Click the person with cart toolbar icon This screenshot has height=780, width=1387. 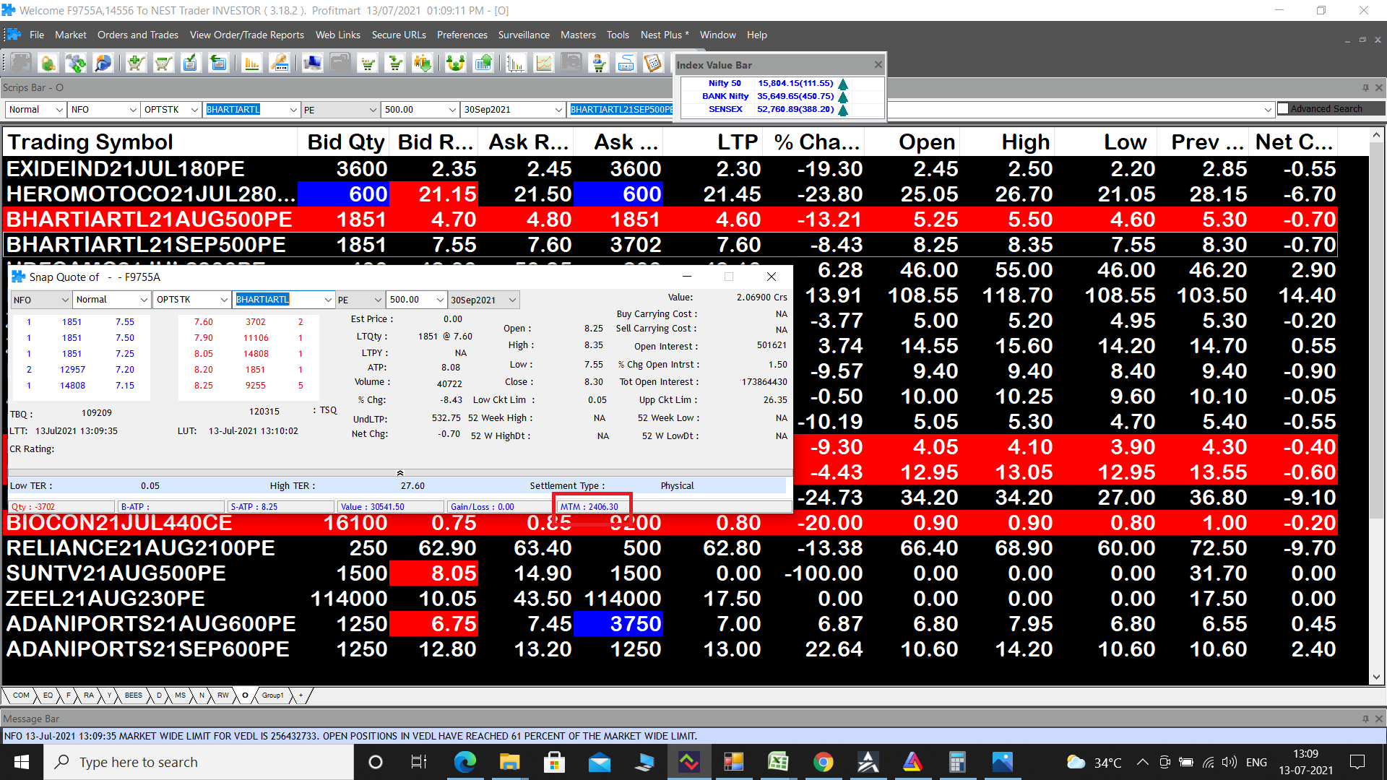click(x=598, y=64)
